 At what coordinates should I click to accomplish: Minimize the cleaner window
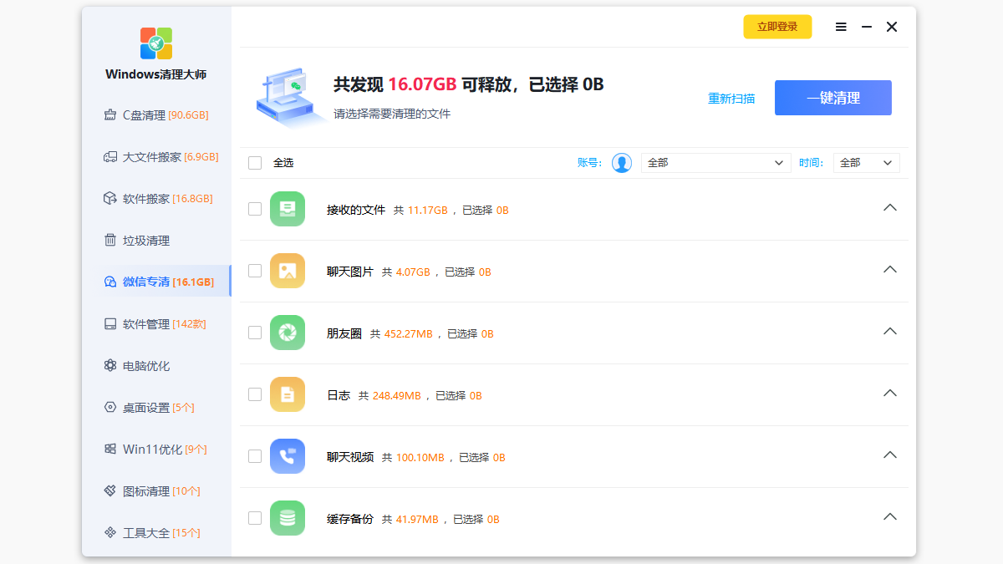[867, 27]
